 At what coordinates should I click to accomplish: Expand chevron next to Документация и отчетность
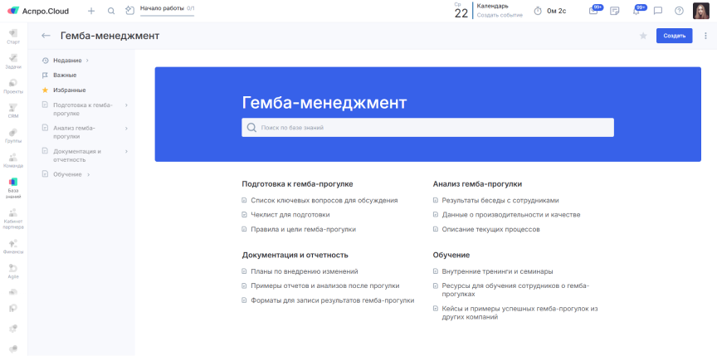[x=126, y=151]
